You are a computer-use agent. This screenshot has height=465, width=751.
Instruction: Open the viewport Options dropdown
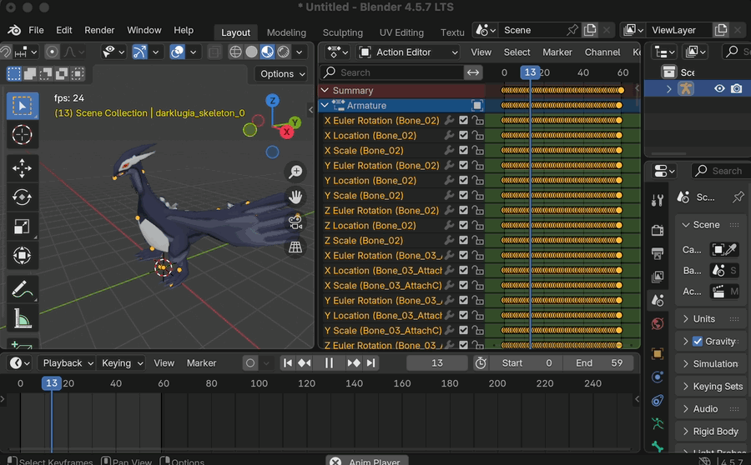point(282,73)
